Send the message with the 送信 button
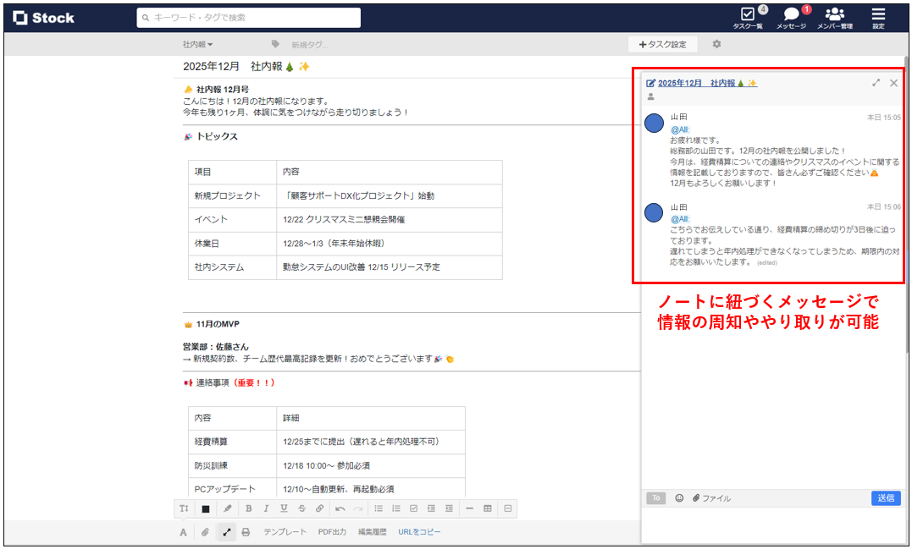This screenshot has width=912, height=549. pos(886,498)
